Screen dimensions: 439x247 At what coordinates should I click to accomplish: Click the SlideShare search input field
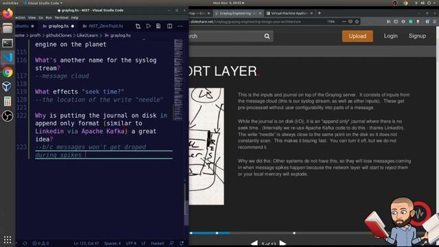(226, 36)
